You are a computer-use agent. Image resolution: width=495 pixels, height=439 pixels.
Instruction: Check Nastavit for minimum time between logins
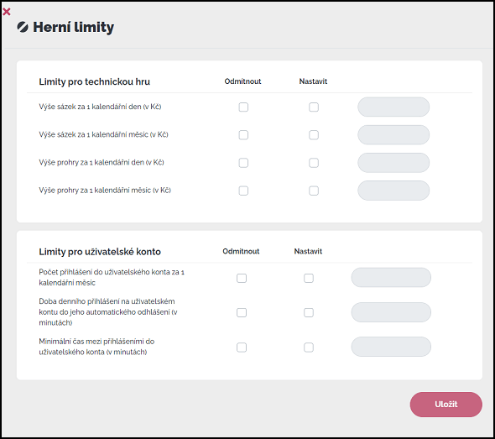[309, 348]
